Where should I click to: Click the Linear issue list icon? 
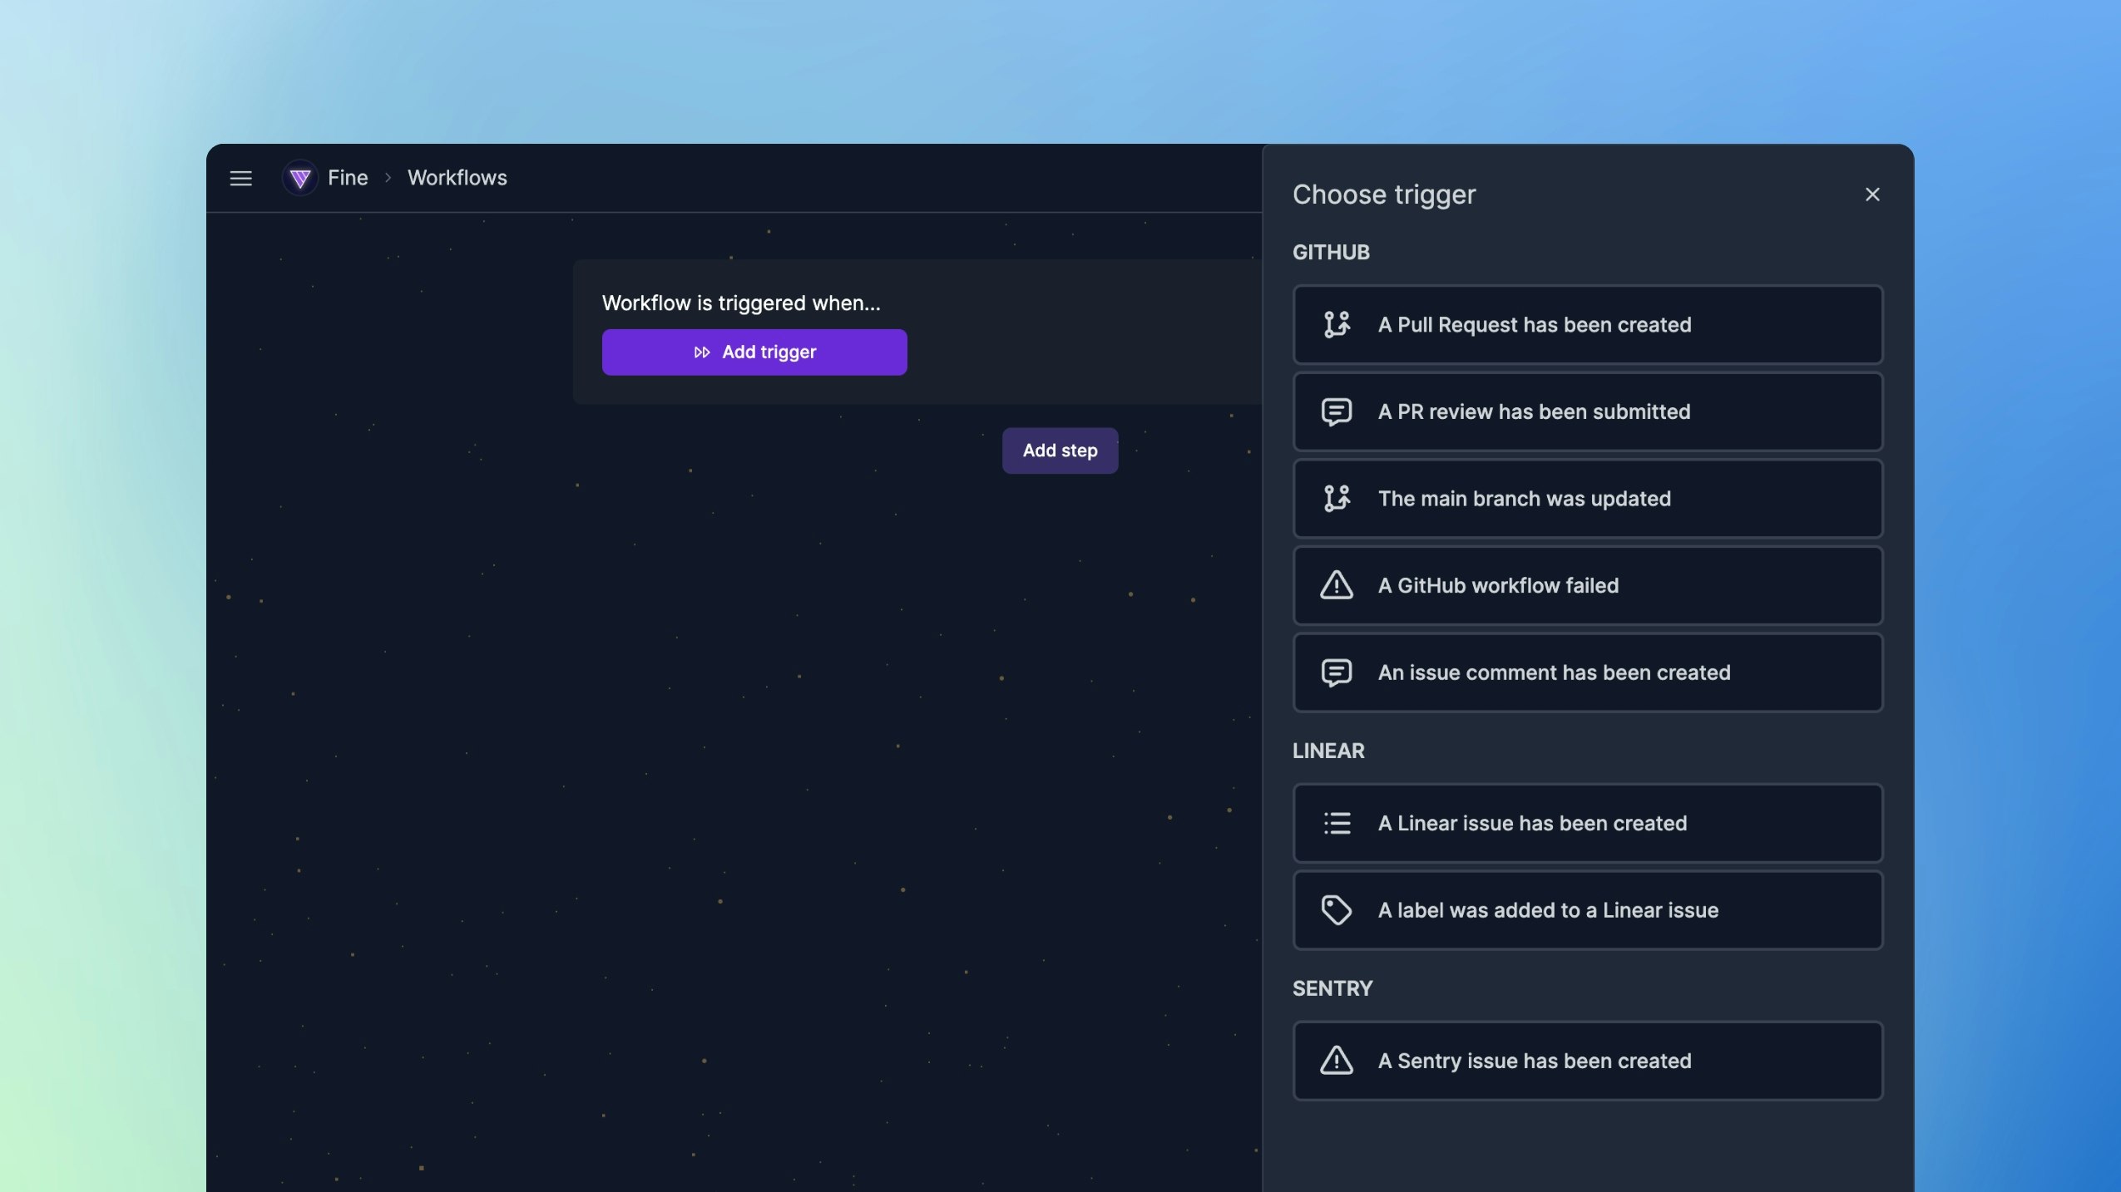tap(1337, 823)
